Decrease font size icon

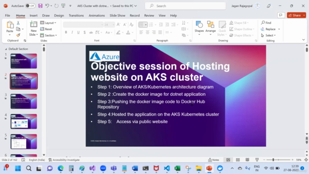(125, 25)
